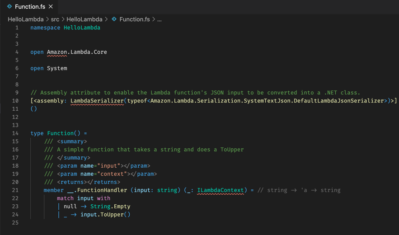The image size is (399, 235).
Task: Click 'Function()' type name on line 14
Action: click(x=64, y=133)
